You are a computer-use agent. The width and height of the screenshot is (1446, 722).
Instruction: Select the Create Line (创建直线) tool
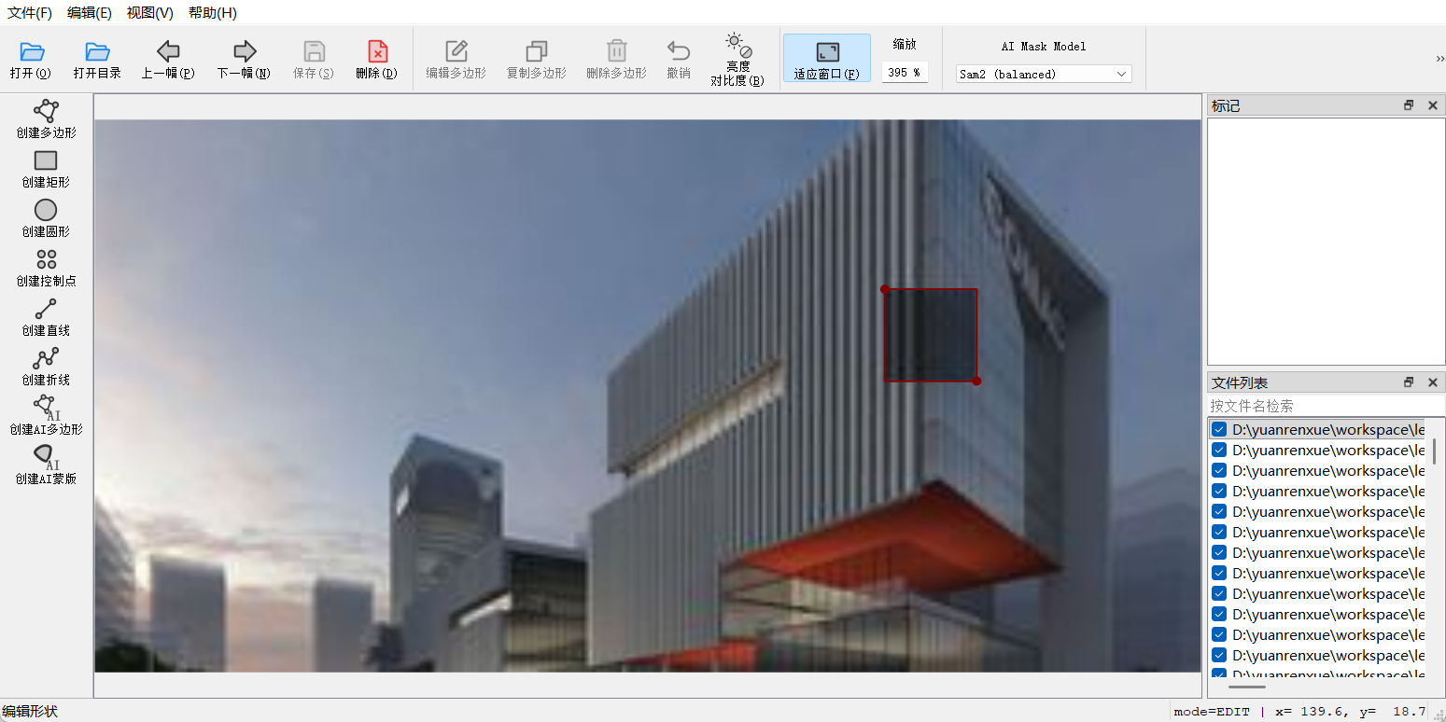click(x=46, y=316)
